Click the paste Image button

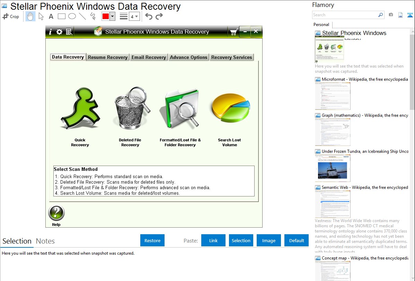(269, 240)
